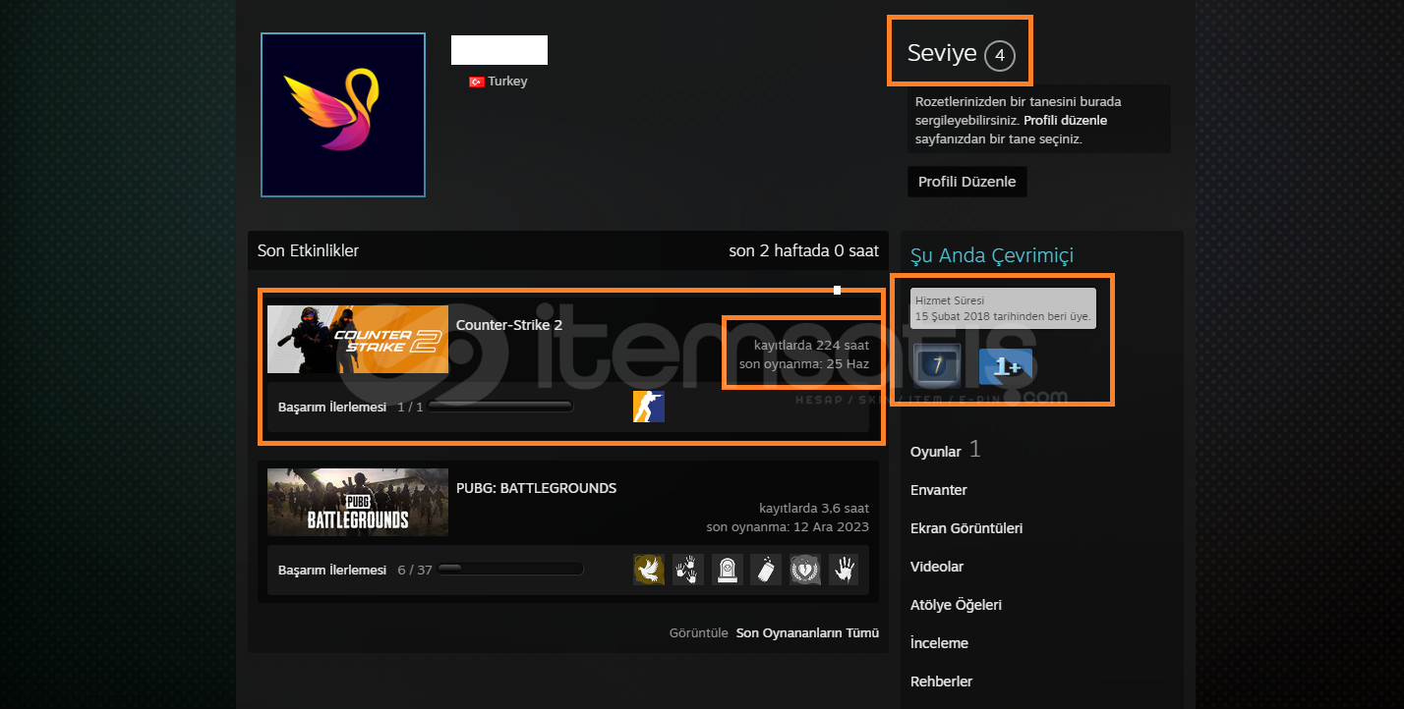View the gold dove PUBG achievement
This screenshot has height=709, width=1404.
[649, 570]
